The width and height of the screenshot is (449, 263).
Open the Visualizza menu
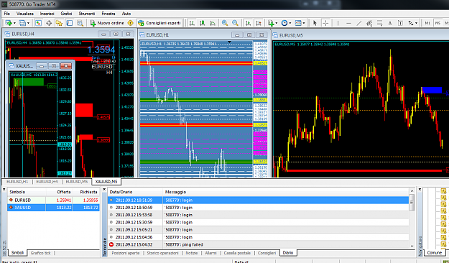coord(25,14)
